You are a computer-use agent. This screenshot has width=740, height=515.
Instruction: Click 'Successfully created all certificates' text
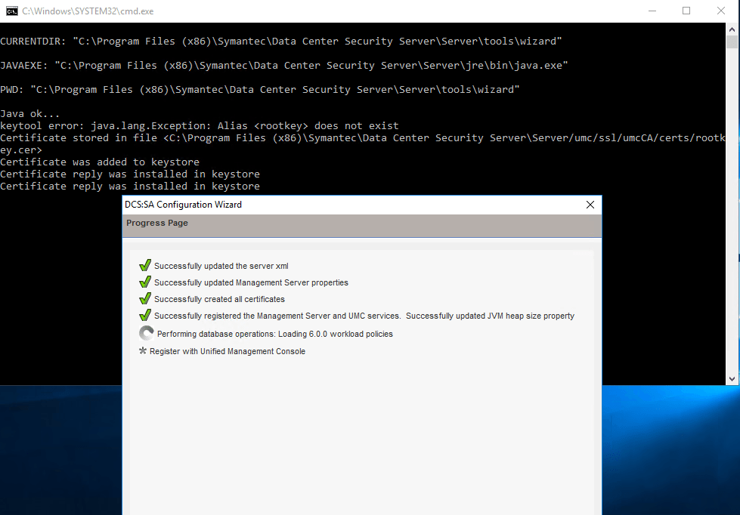point(219,299)
